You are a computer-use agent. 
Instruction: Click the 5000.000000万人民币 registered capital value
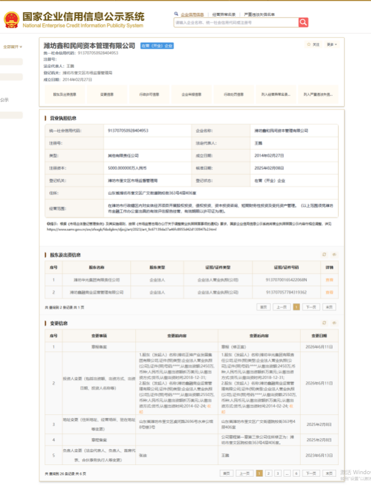[127, 168]
